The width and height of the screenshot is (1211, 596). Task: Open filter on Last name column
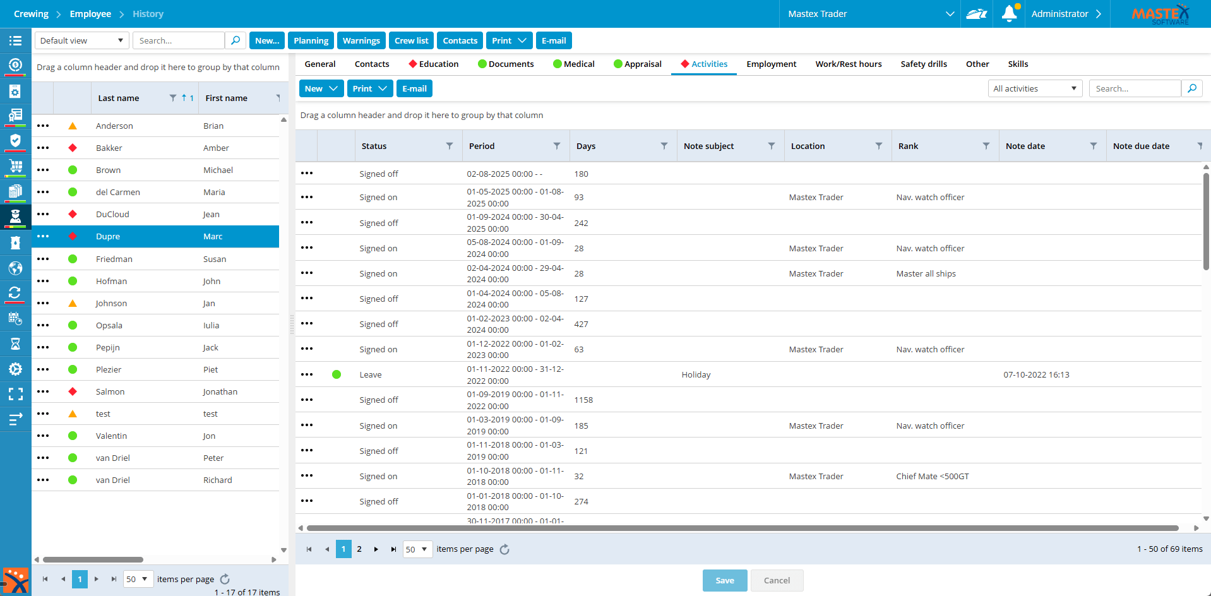tap(173, 98)
